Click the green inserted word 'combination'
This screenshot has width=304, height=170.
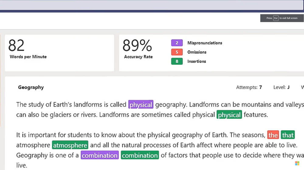(140, 155)
